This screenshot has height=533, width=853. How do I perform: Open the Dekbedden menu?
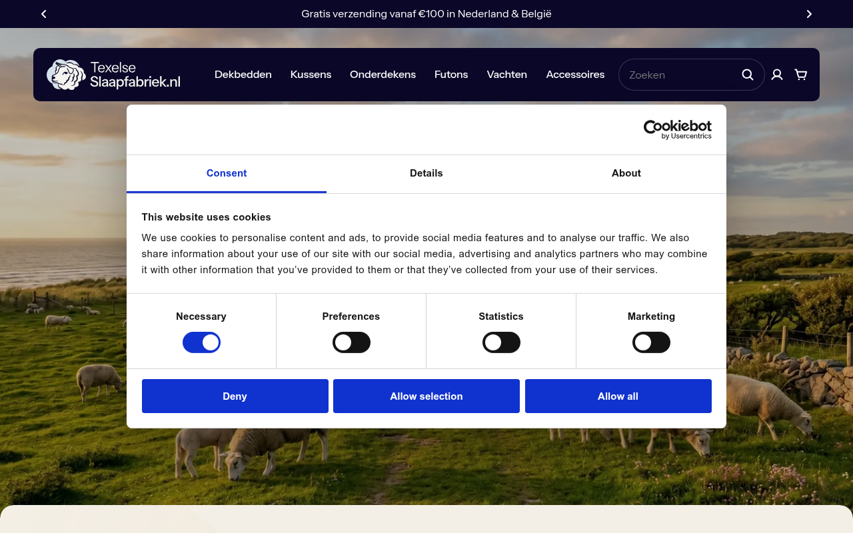coord(243,75)
